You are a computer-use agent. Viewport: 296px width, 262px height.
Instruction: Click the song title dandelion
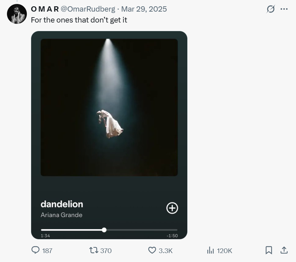62,204
